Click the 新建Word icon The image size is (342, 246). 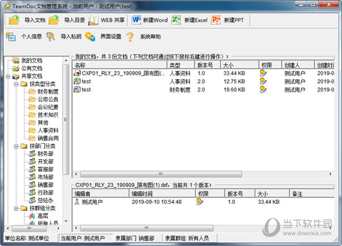tap(136, 20)
